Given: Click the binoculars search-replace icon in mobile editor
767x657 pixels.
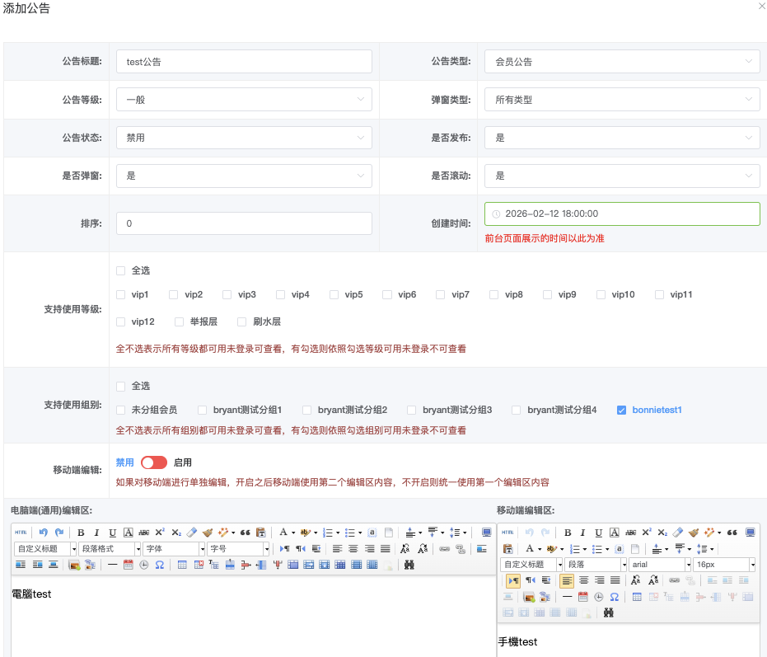Looking at the screenshot, I should pos(609,612).
